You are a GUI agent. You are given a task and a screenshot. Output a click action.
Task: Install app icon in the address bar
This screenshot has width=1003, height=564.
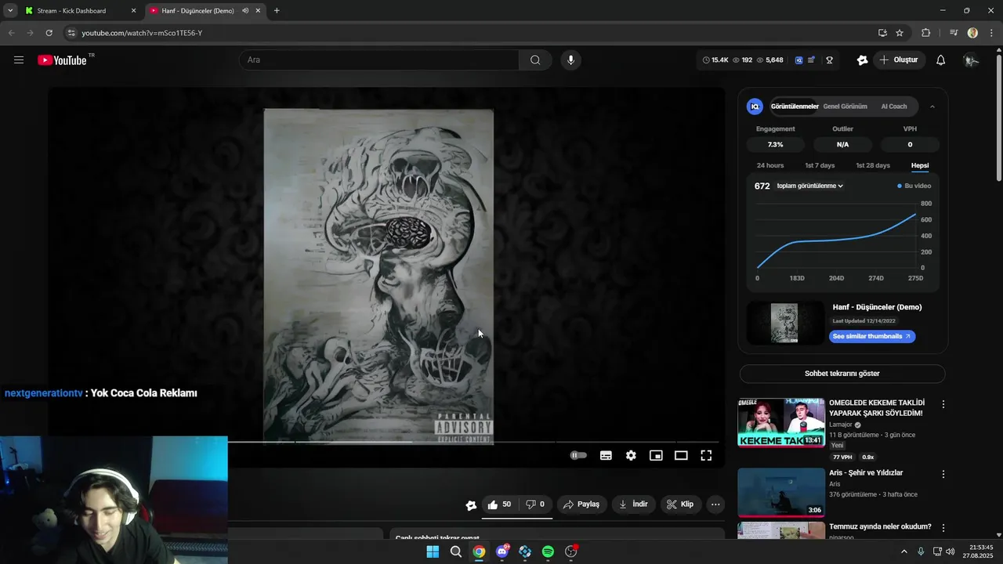point(882,33)
